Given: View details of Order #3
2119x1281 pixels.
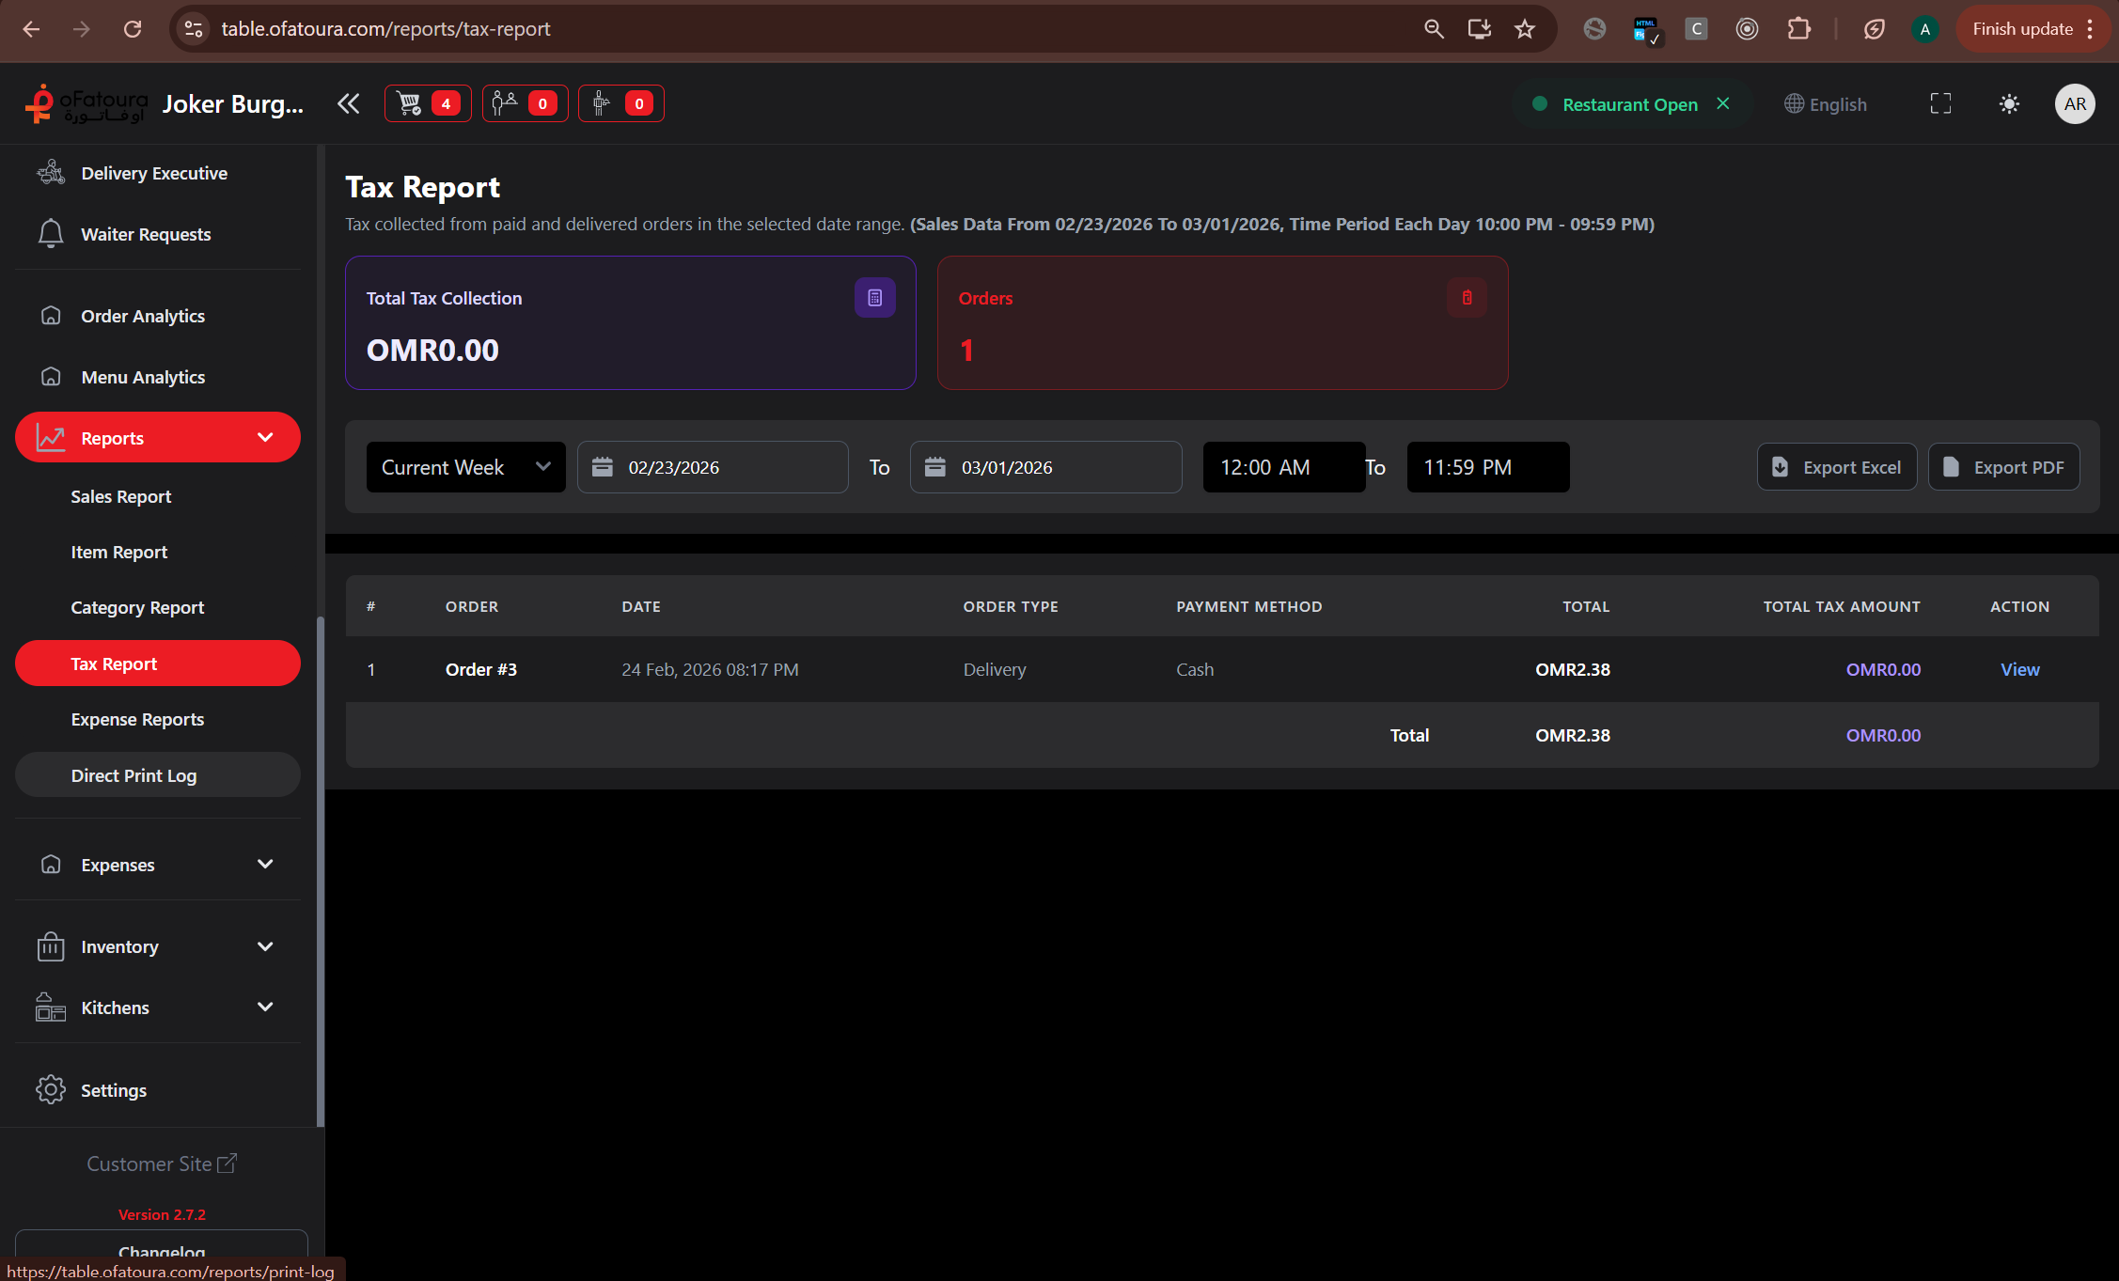Looking at the screenshot, I should [x=2019, y=669].
